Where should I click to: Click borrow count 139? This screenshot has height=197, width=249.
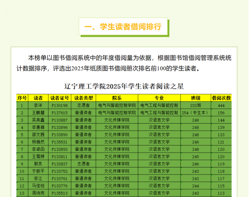coord(221,128)
